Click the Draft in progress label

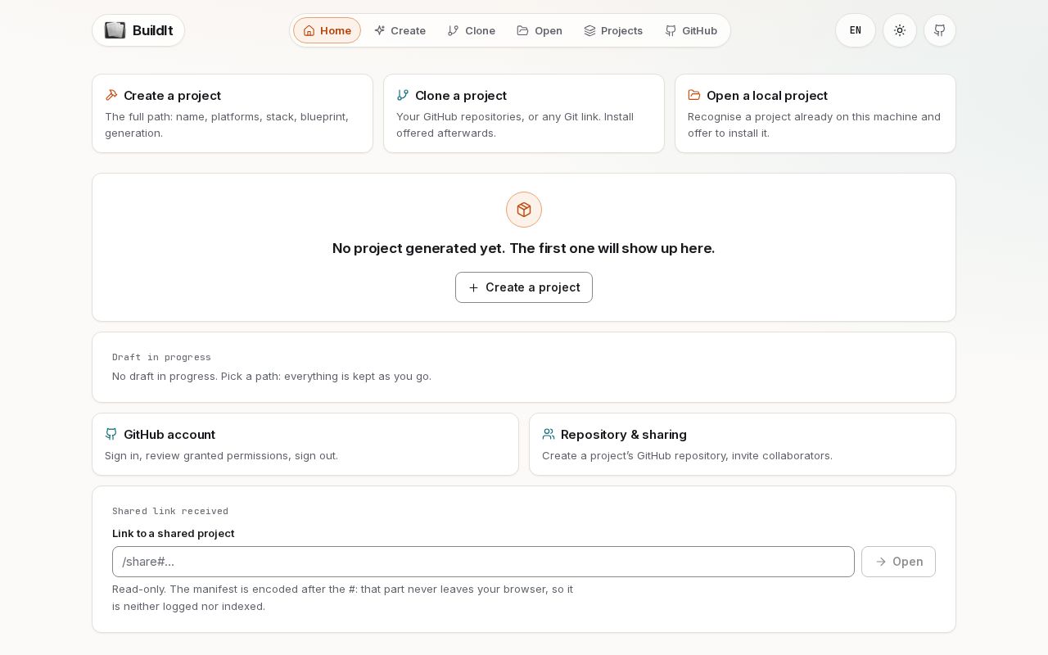click(161, 357)
